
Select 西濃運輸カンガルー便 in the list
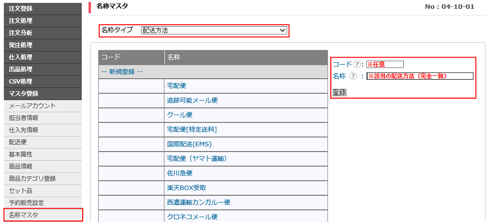pos(199,202)
